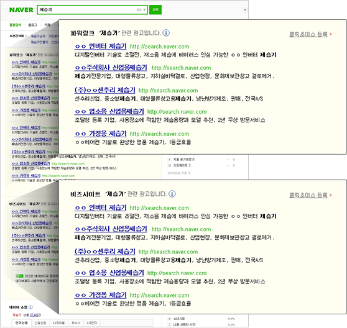Select the 위닉스 shopping tab
347x328 pixels.
(76, 323)
